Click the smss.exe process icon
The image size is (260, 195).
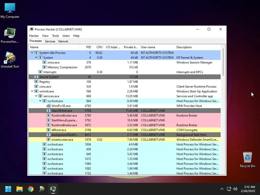[44, 62]
